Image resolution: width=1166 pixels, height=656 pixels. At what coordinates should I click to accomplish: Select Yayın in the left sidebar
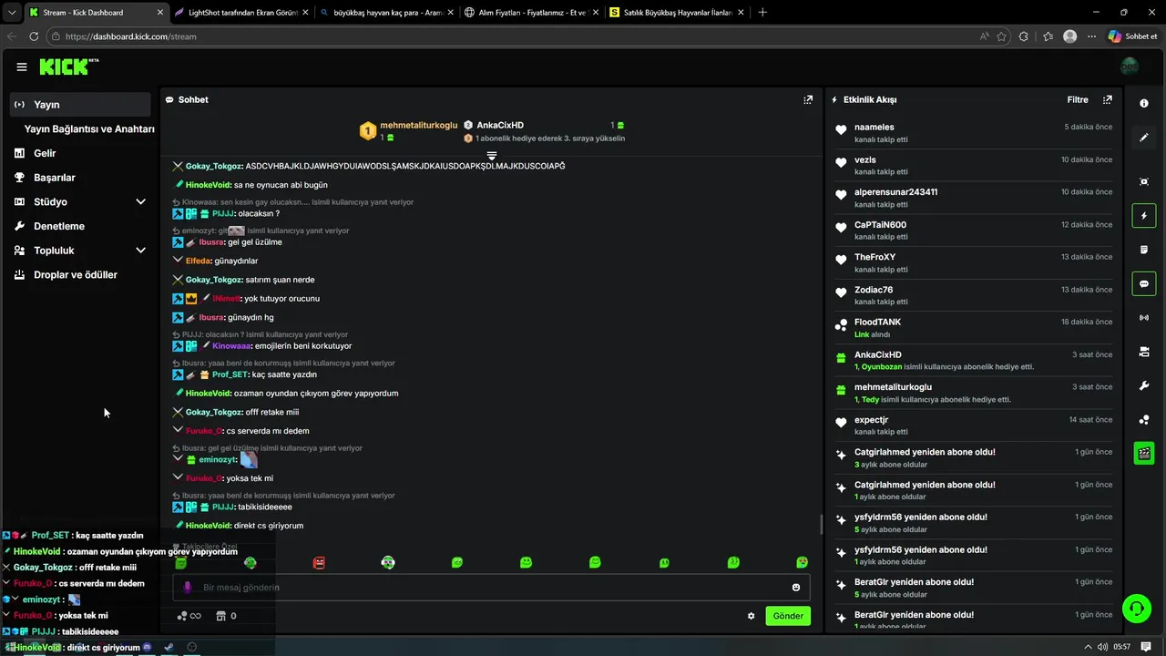[80, 105]
